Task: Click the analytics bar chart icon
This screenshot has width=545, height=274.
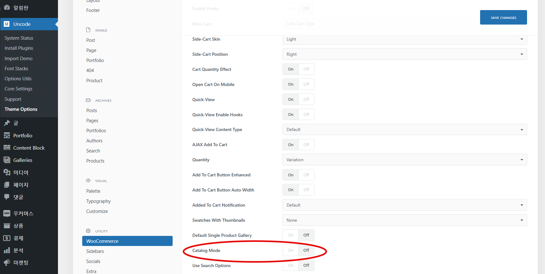Action: [x=7, y=250]
